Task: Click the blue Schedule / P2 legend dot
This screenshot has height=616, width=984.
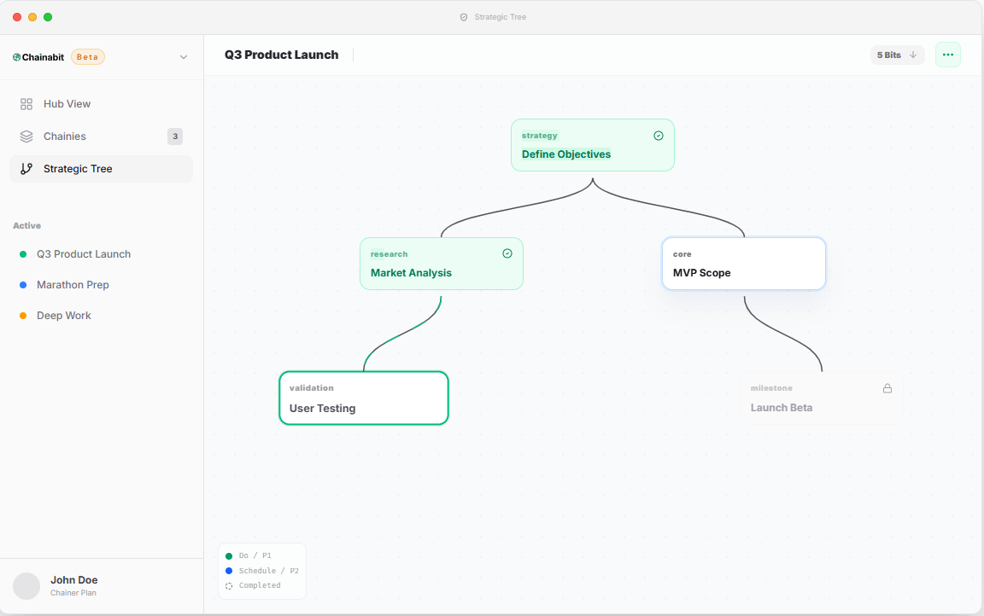Action: (228, 570)
